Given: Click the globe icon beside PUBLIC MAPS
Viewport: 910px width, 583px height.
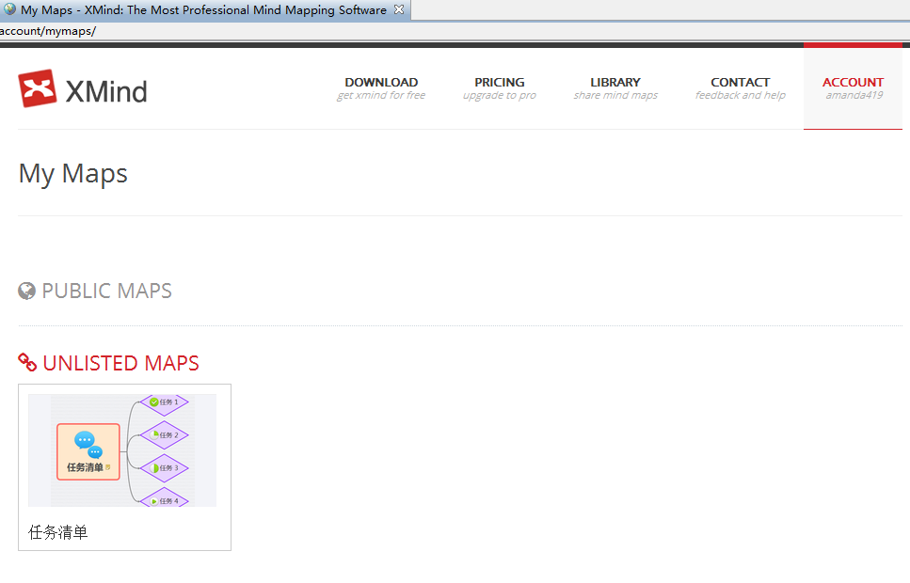Looking at the screenshot, I should point(27,291).
